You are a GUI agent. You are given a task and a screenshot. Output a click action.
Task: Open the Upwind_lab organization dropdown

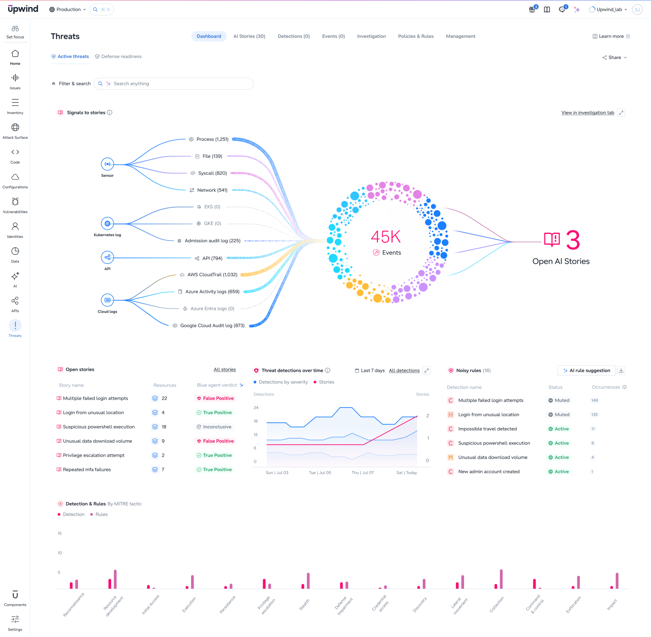coord(608,9)
